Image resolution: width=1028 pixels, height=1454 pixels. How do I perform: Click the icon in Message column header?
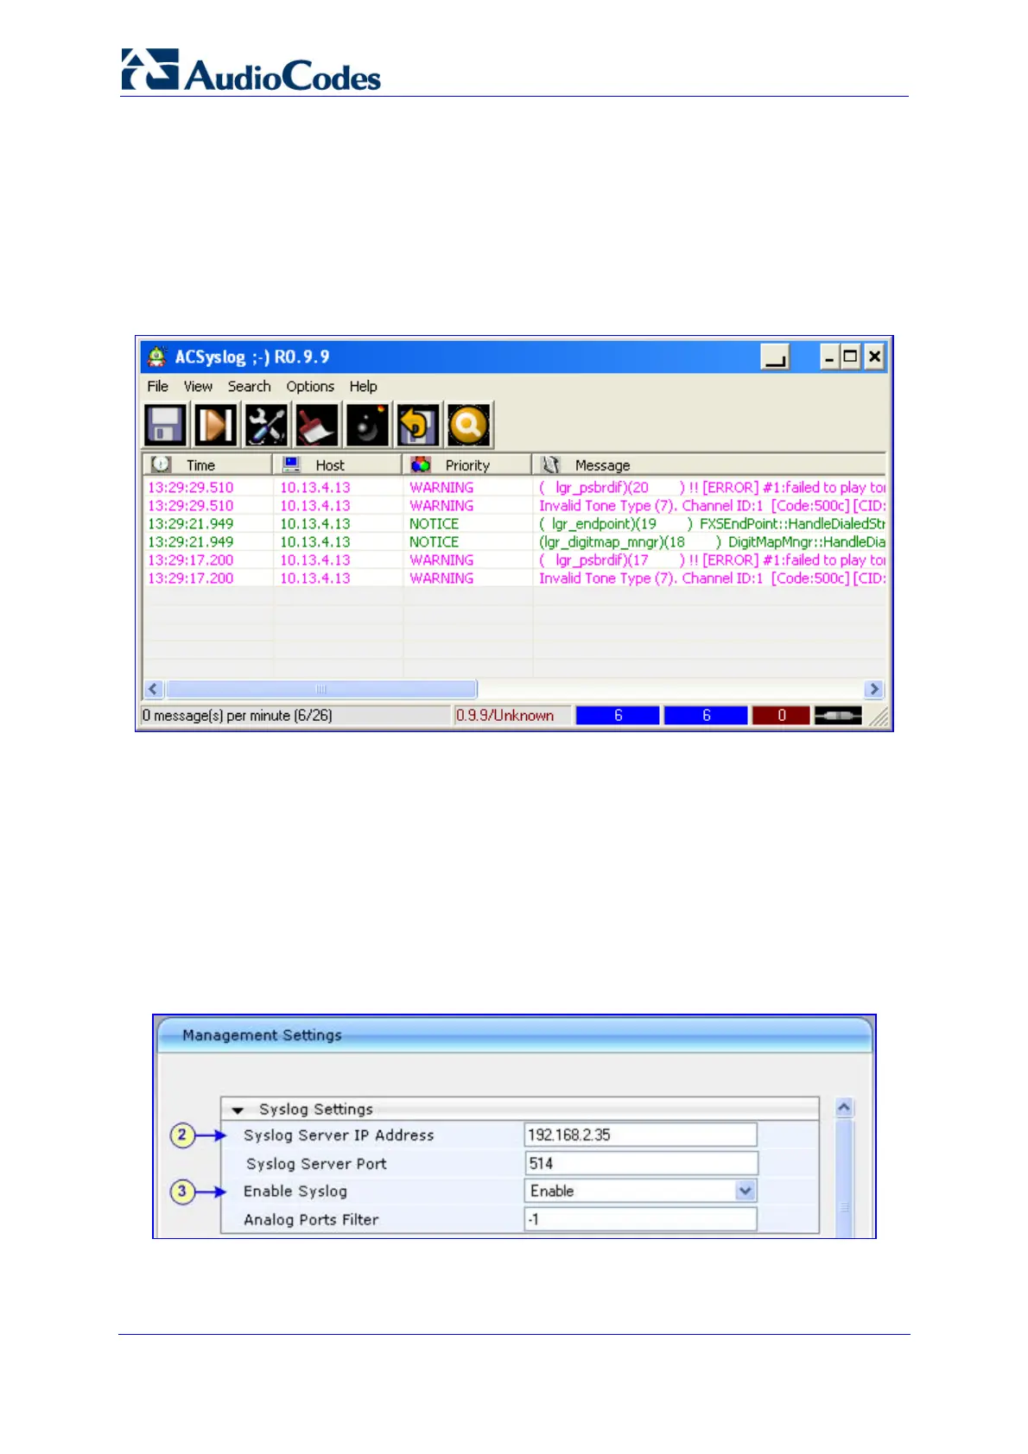tap(551, 465)
